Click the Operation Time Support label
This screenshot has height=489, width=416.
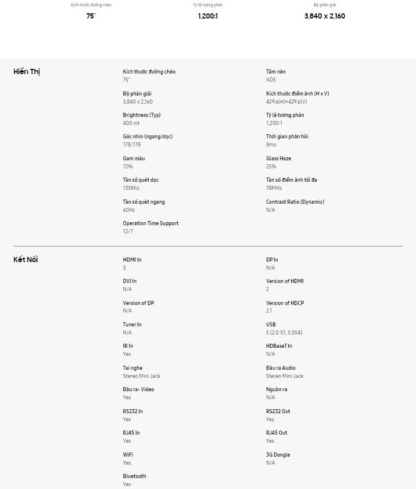coord(150,223)
